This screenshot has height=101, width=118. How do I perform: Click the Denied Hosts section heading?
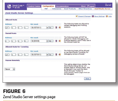pos(11,33)
